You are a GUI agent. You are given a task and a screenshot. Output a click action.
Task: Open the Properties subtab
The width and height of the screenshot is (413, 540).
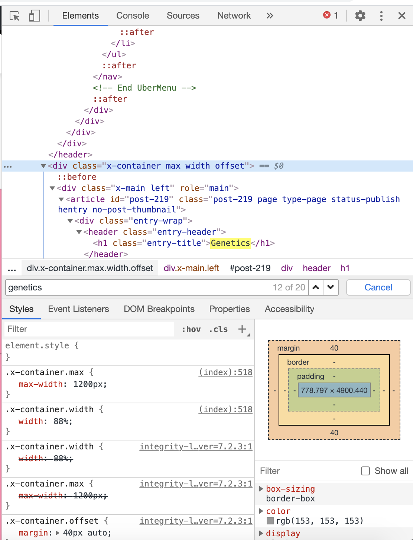tap(230, 309)
